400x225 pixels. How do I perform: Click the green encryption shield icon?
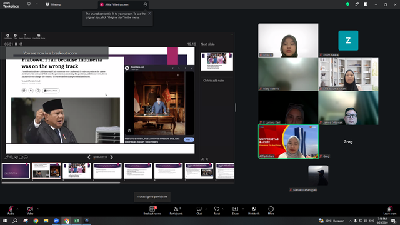(x=347, y=4)
